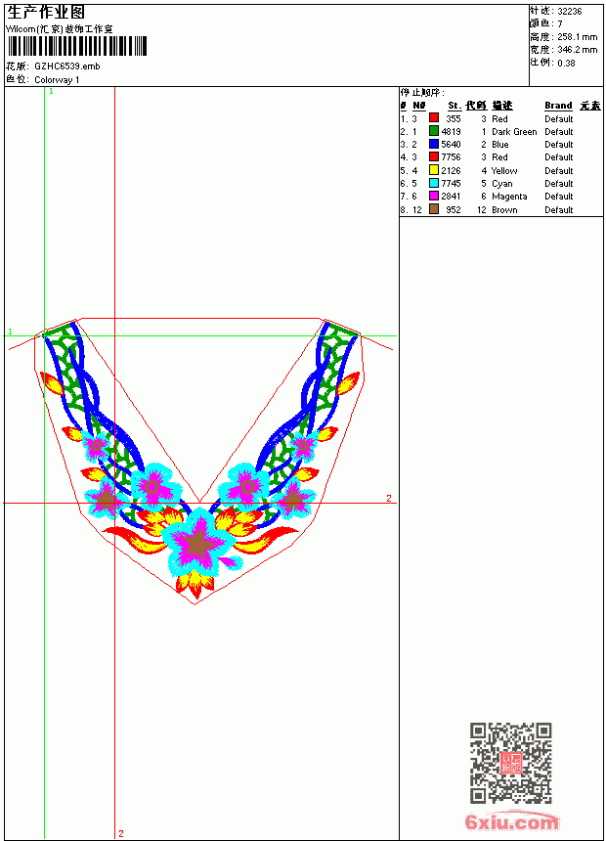
Task: Click the 6xiu.com watermark logo
Action: 511,821
